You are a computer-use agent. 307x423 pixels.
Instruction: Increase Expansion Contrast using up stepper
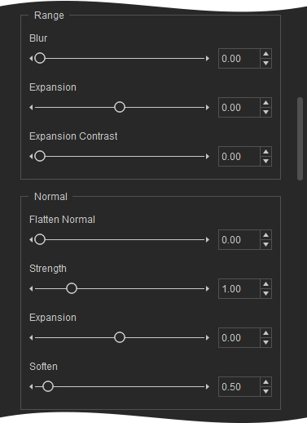pos(265,152)
